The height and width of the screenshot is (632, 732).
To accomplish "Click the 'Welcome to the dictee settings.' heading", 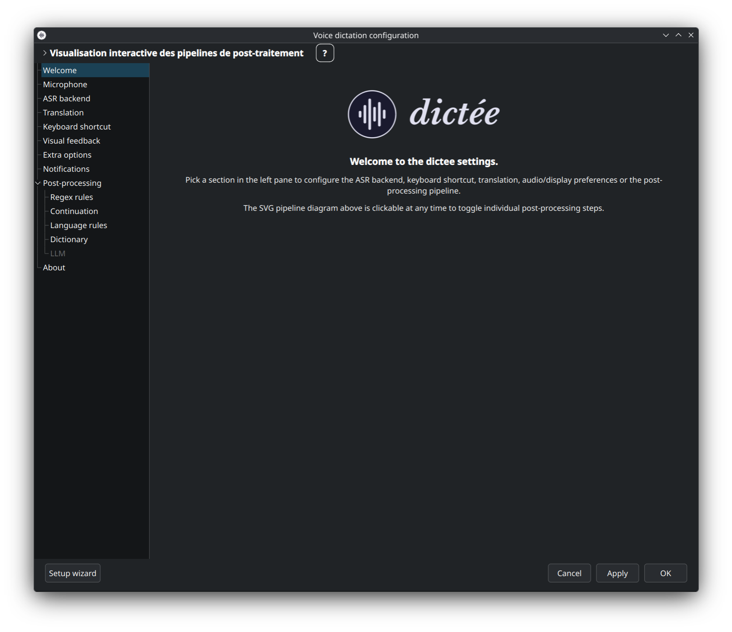I will (424, 162).
